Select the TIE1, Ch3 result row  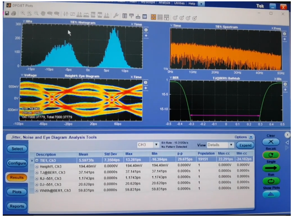tap(50, 160)
